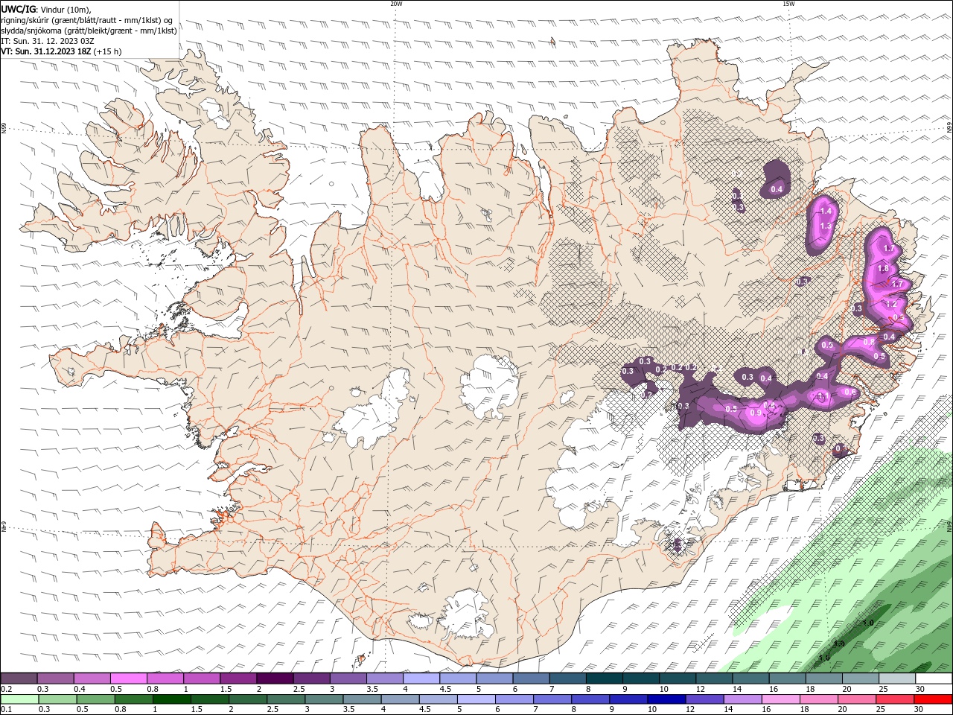The width and height of the screenshot is (953, 715).
Task: Click the 'slydda/snjókoma' legend description line
Action: point(89,31)
